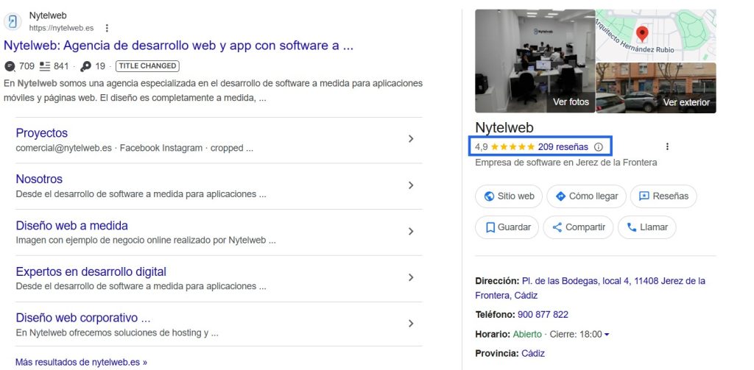Open the 209 reseñas link
This screenshot has width=754, height=370.
tap(563, 146)
